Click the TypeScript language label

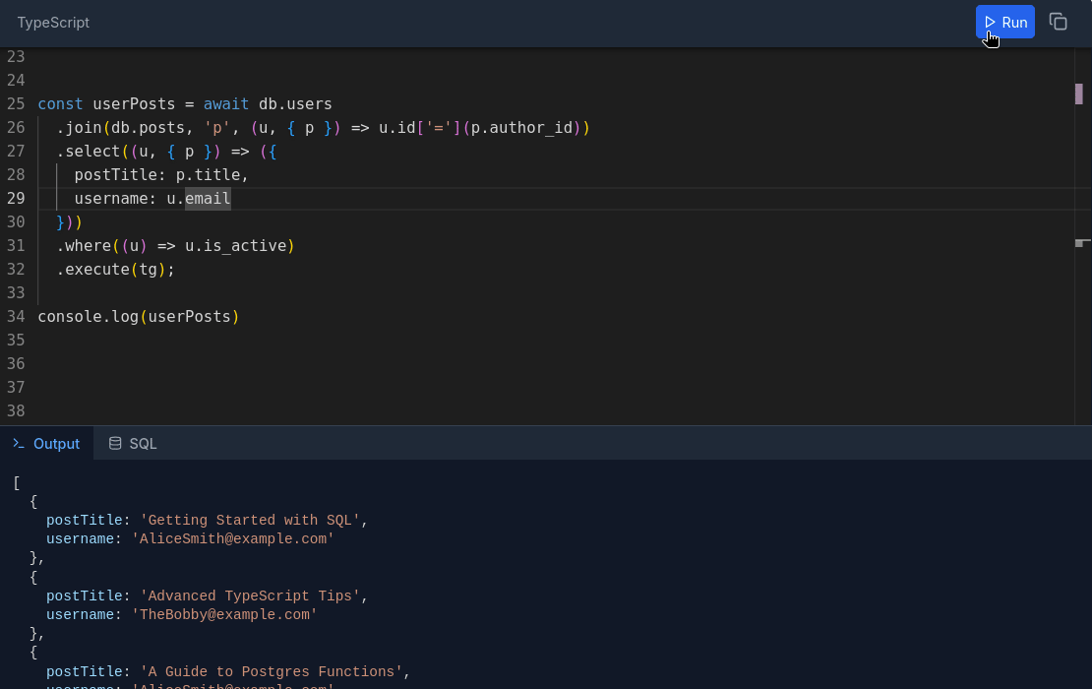pyautogui.click(x=54, y=23)
